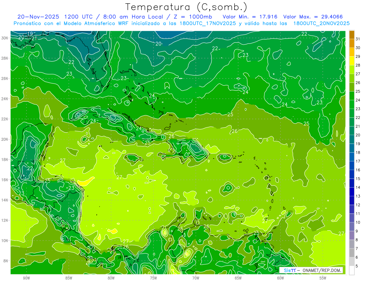Click the '18N' latitude axis label

point(5,159)
